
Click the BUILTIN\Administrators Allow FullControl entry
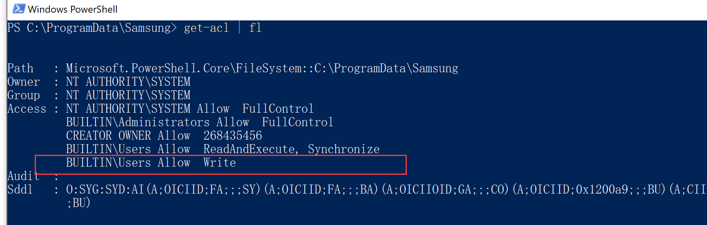199,122
